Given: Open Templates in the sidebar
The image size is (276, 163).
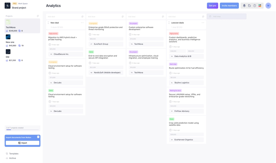Looking at the screenshot, I should (14, 154).
